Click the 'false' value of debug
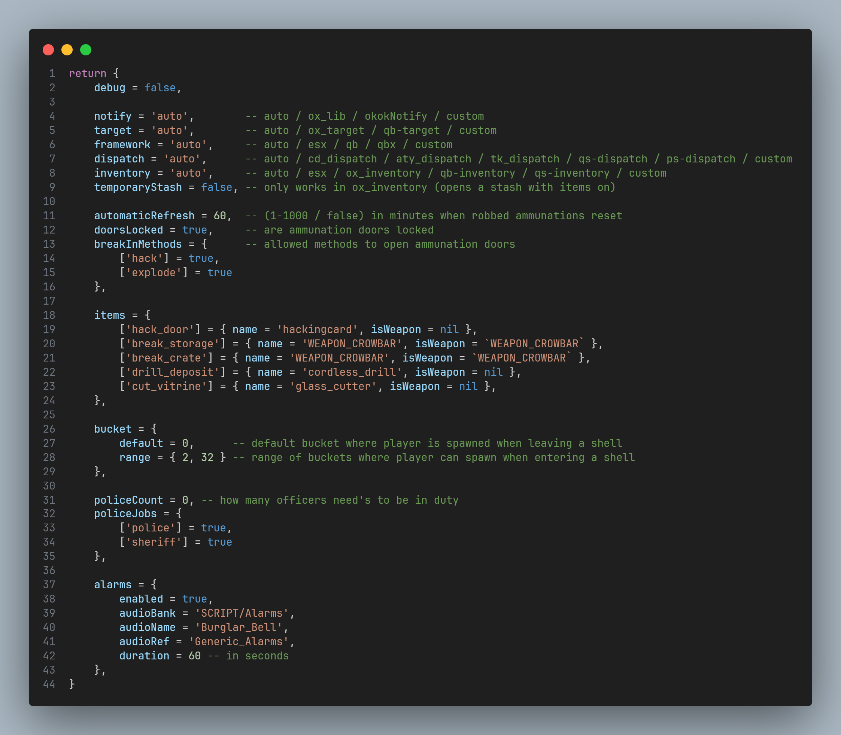The height and width of the screenshot is (735, 841). point(160,88)
